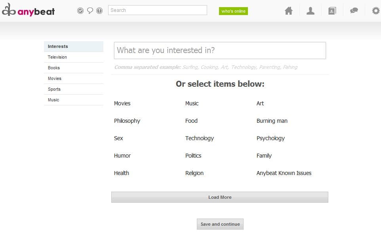Click the Load More button

pyautogui.click(x=220, y=197)
